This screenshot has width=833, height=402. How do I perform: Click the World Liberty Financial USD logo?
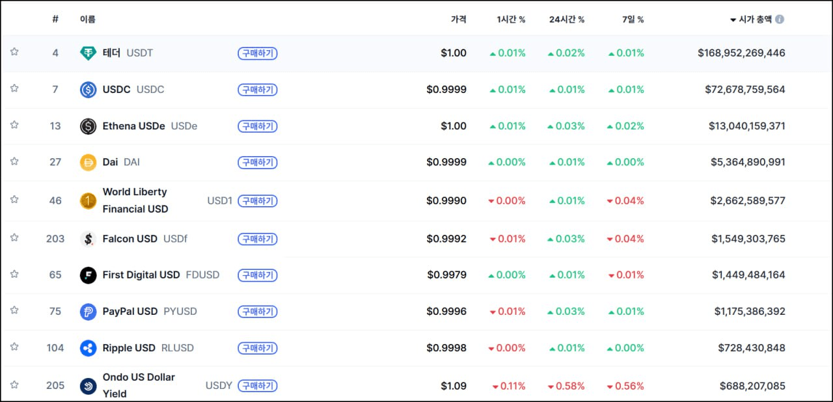coord(88,201)
